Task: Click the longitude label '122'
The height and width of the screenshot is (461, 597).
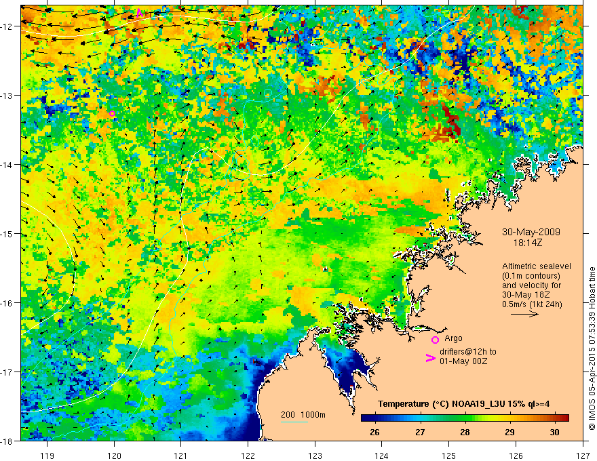Action: pyautogui.click(x=248, y=456)
